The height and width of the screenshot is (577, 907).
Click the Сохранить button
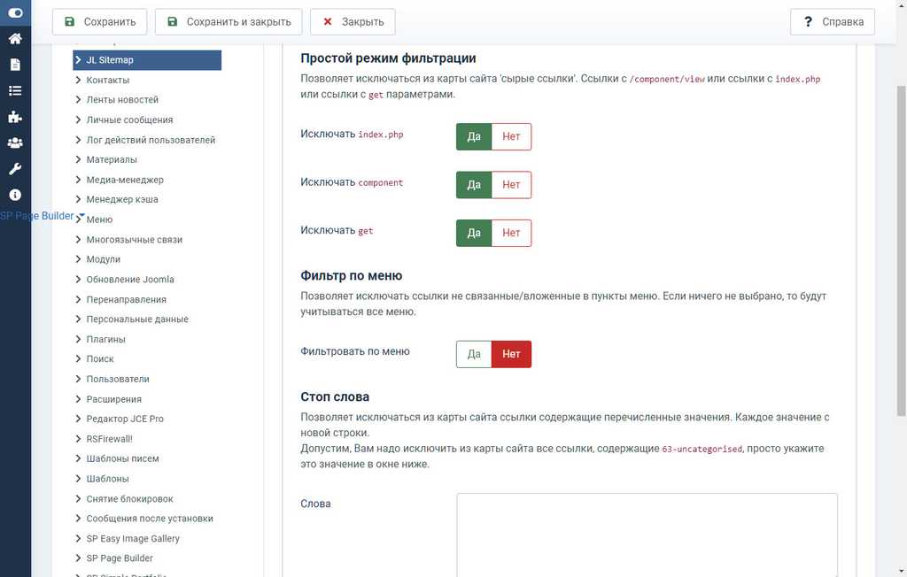pos(99,22)
